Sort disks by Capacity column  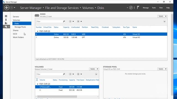pos(66,27)
